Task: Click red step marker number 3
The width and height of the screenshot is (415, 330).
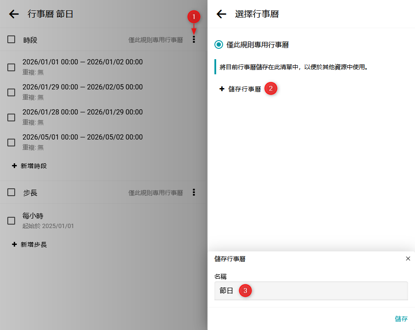Action: click(x=245, y=291)
